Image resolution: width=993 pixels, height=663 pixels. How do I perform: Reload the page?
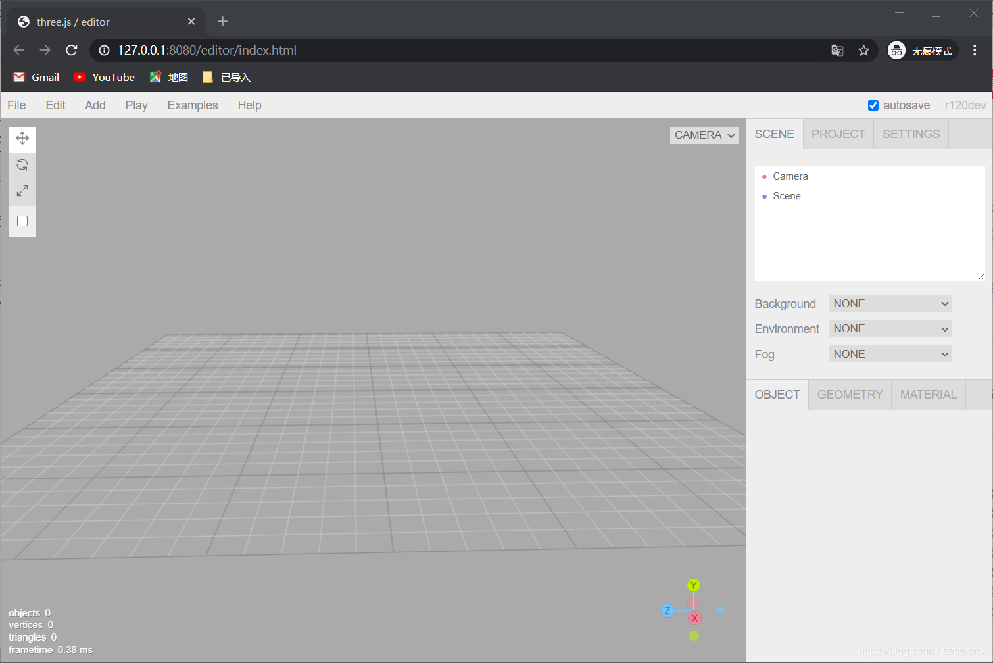coord(71,50)
